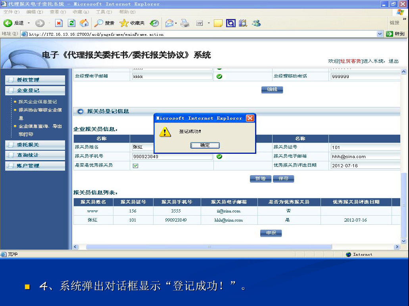Viewport: 409px width, 306px height.
Task: Open the 帮助(H) menu
Action: (x=127, y=12)
